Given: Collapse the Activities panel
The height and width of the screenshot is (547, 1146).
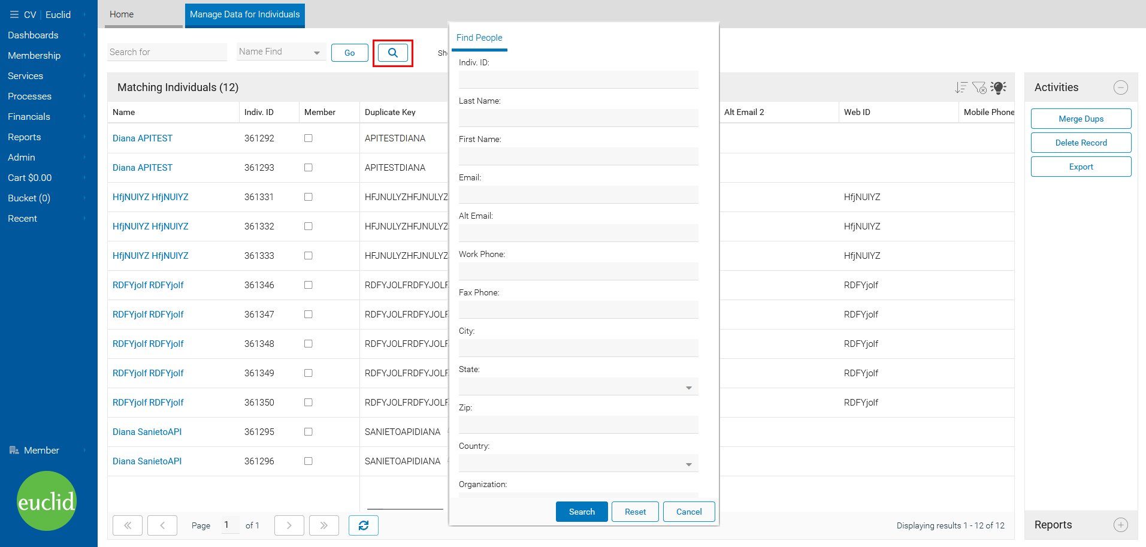Looking at the screenshot, I should click(x=1120, y=87).
